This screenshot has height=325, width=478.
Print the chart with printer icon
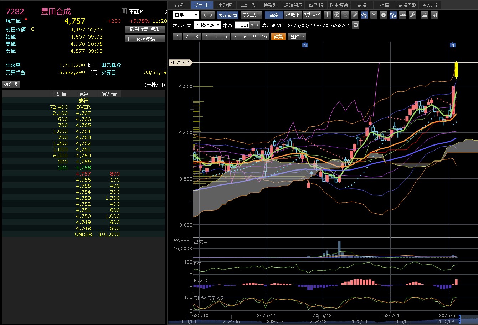pos(424,15)
